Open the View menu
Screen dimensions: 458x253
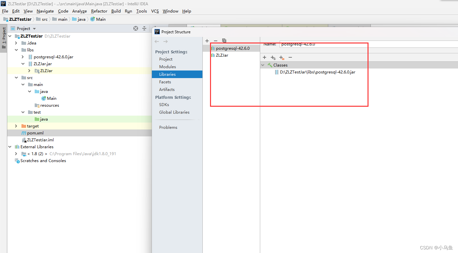28,11
